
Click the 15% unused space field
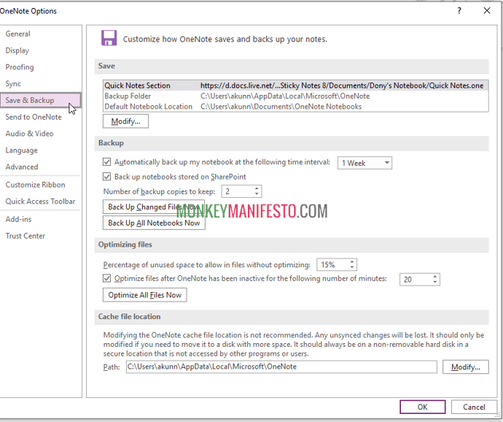tap(332, 265)
